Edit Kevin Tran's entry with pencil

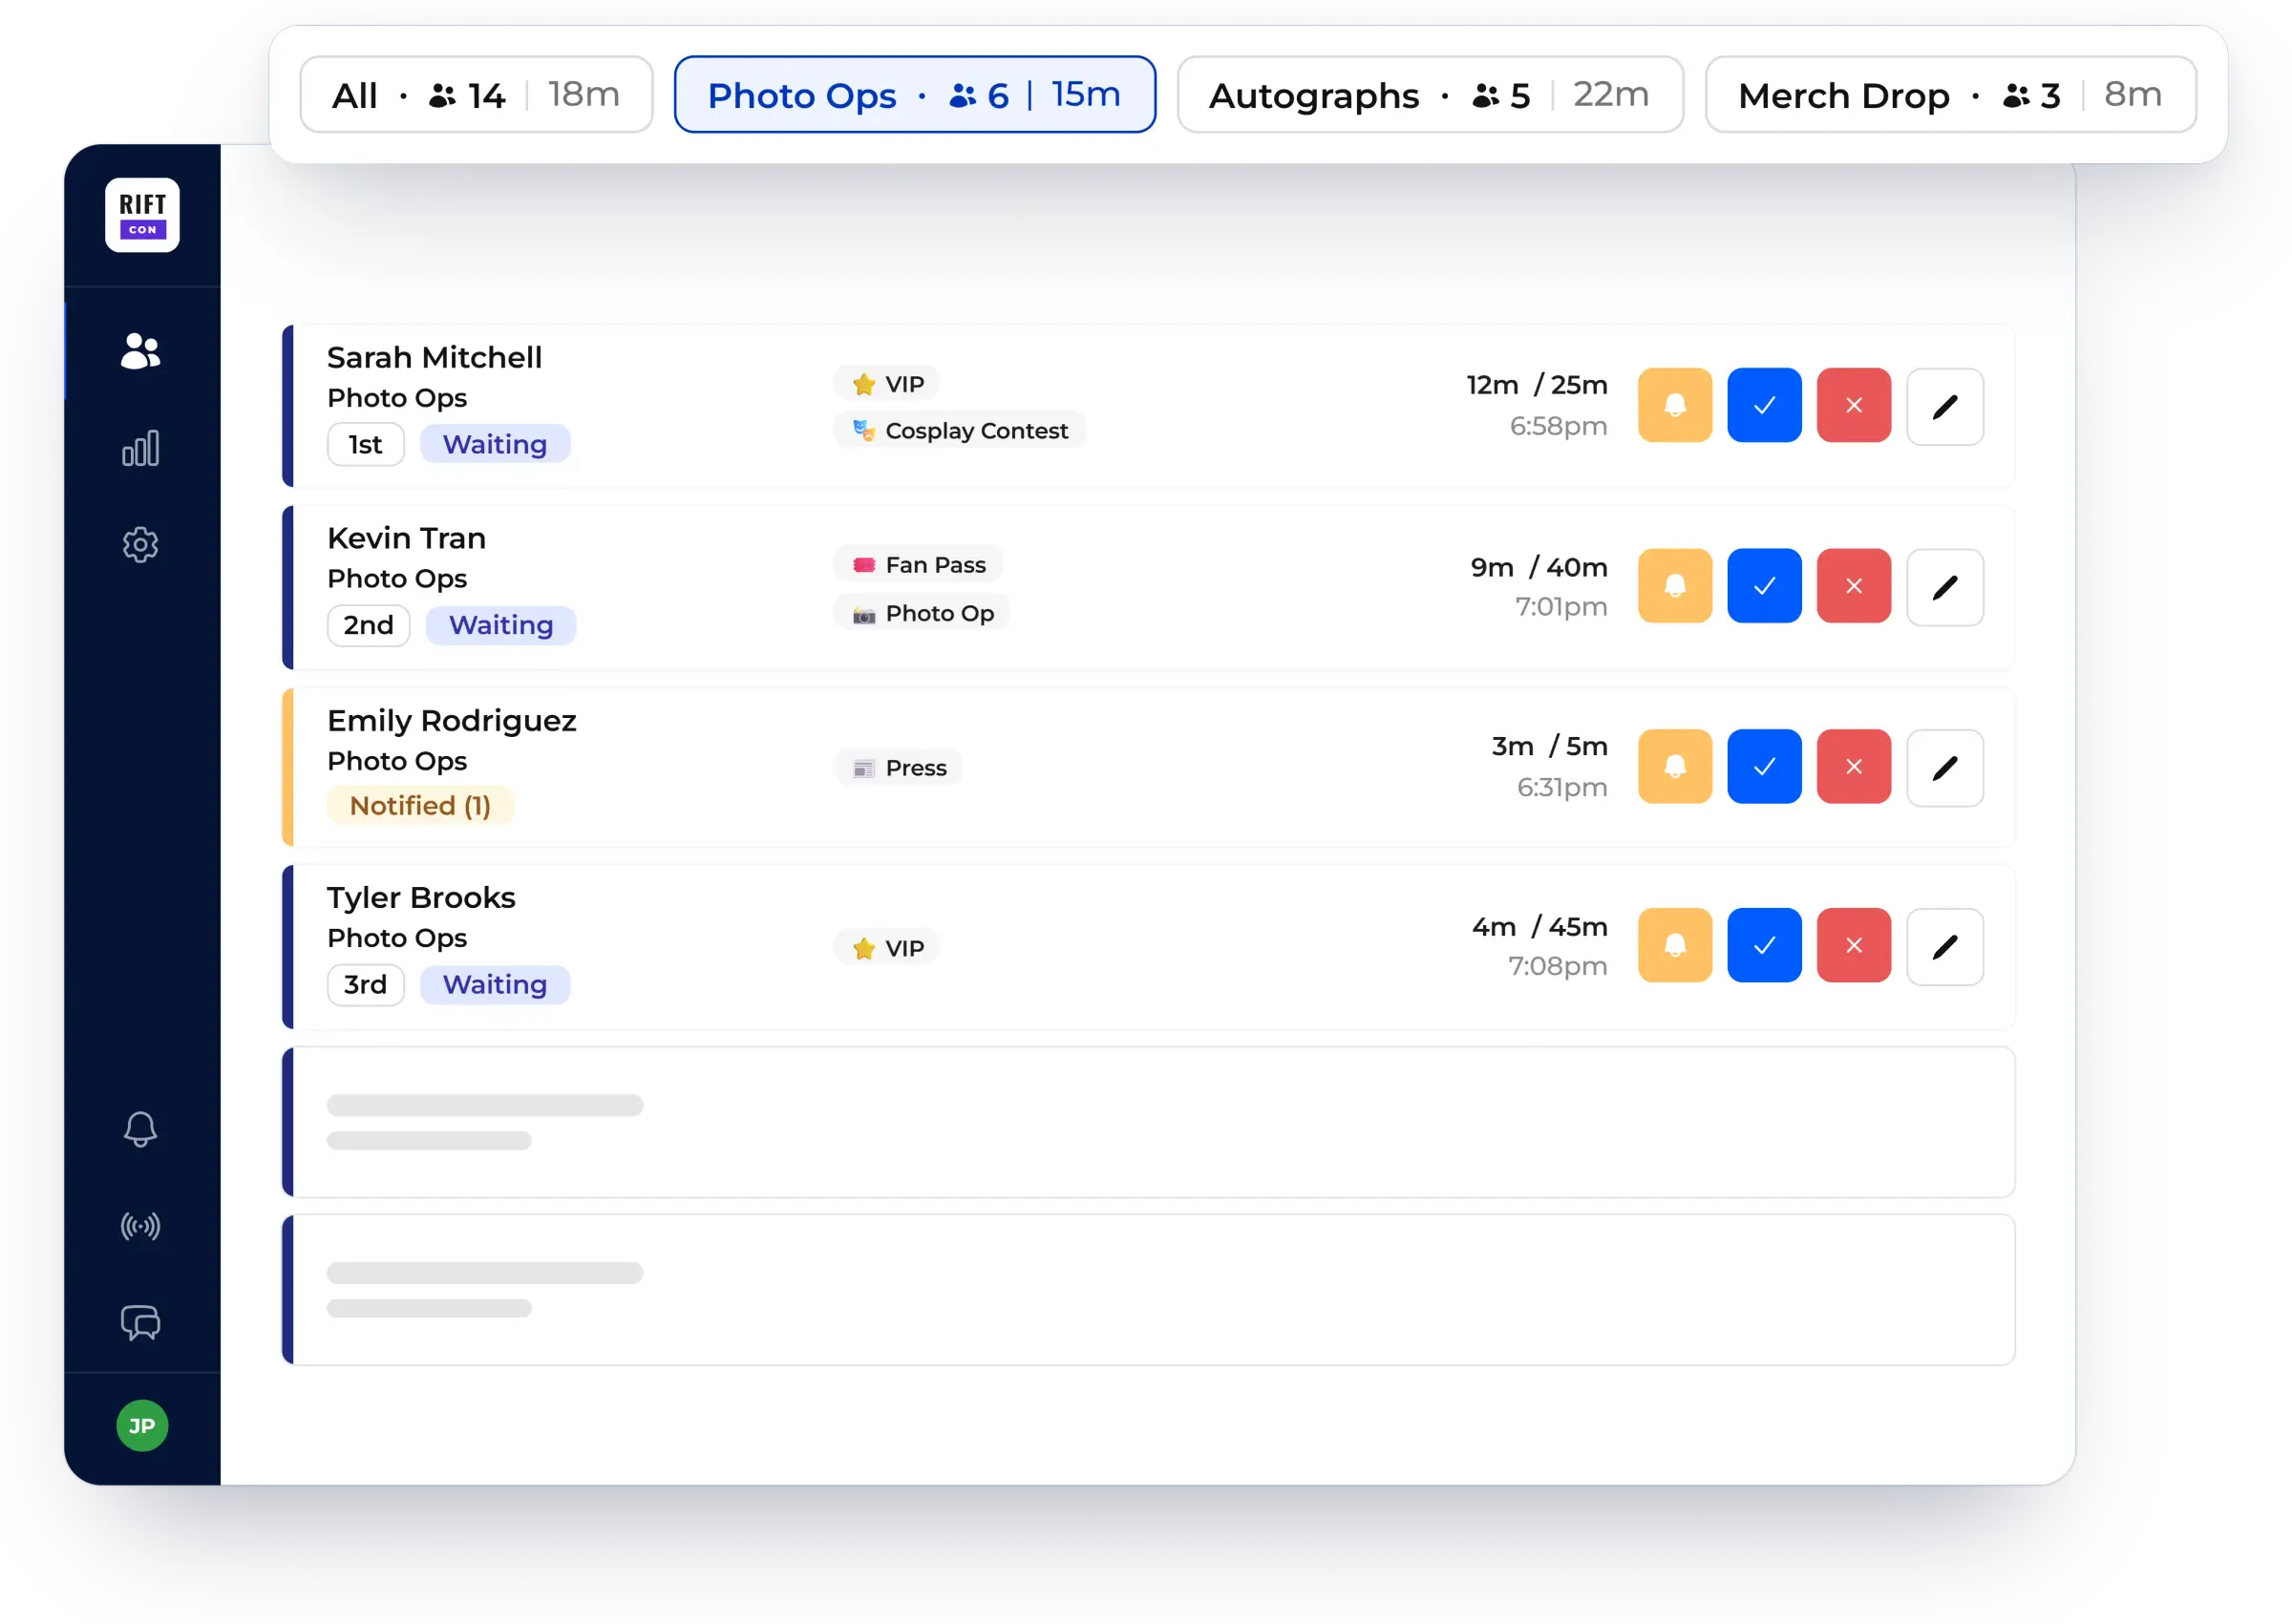(1944, 587)
